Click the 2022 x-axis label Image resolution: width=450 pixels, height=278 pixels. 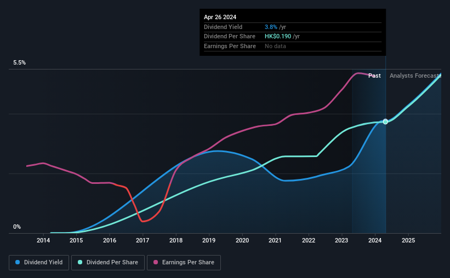(309, 240)
